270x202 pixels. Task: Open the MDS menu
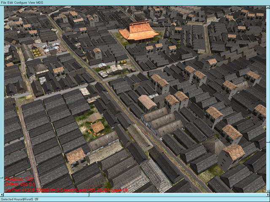tap(40, 3)
